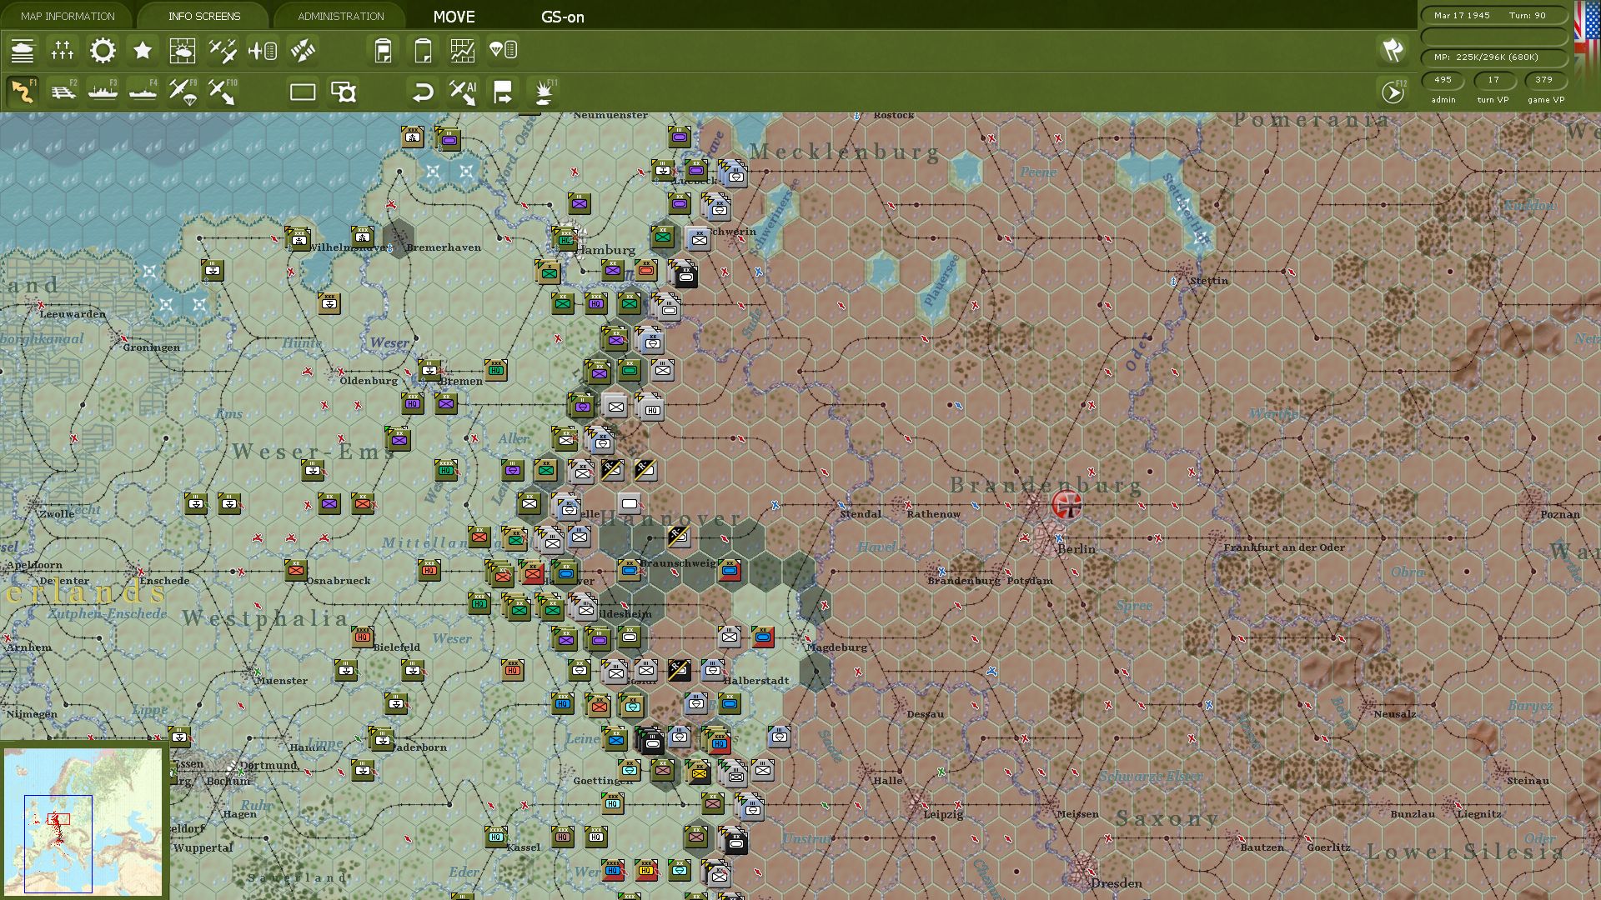Open the Order of Battle screen icon
The width and height of the screenshot is (1601, 900).
coord(23,51)
